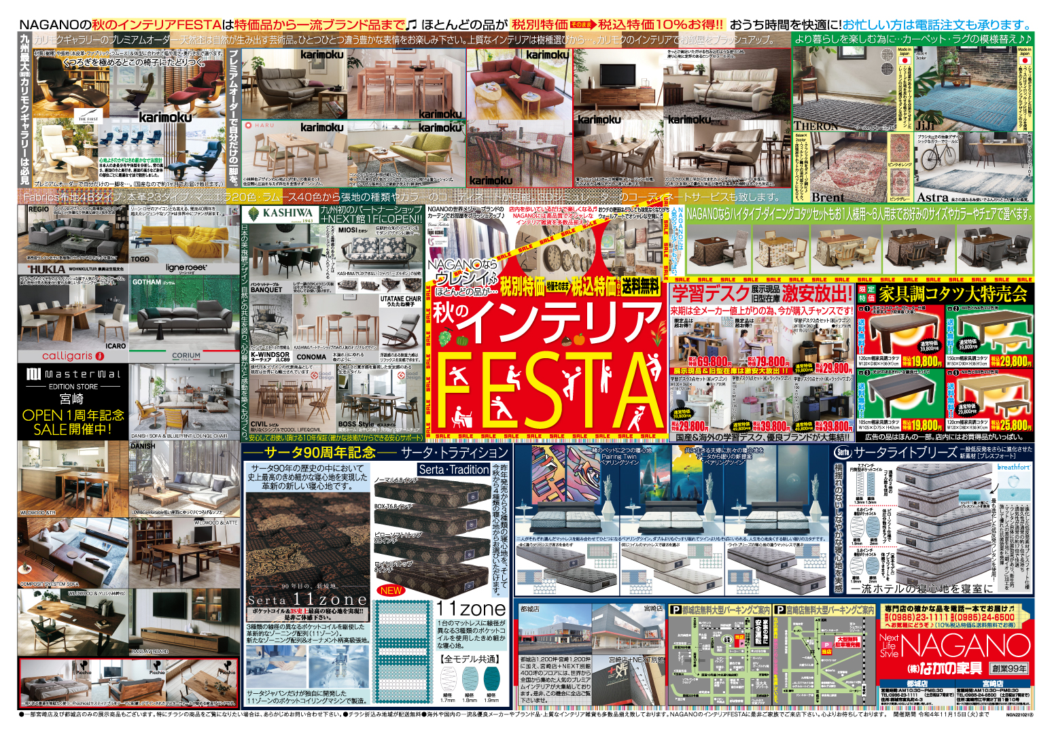Click the JiJi blue rug photo
1052x736 pixels.
(x=965, y=88)
